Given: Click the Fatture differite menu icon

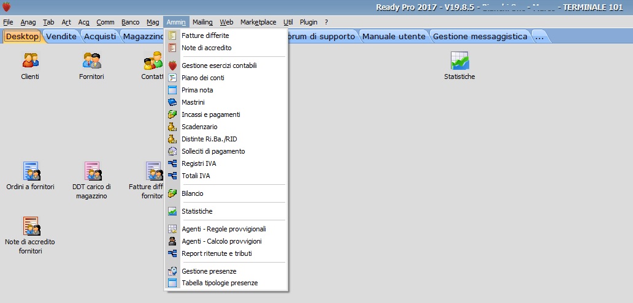Looking at the screenshot, I should point(172,36).
